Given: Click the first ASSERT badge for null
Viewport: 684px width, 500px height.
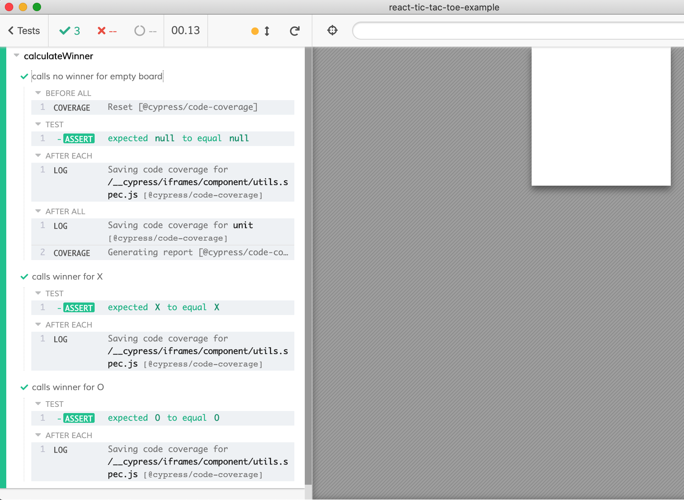Looking at the screenshot, I should click(x=79, y=139).
